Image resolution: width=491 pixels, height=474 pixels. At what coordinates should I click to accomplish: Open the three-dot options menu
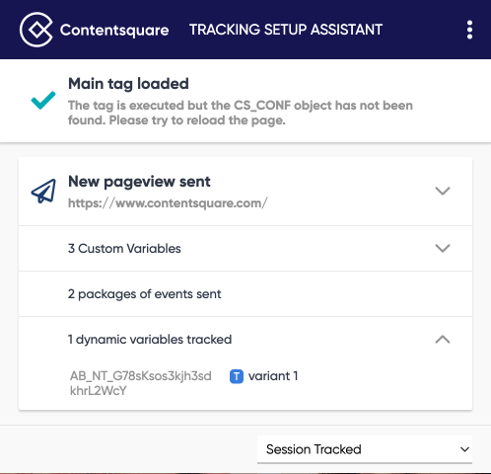(469, 30)
